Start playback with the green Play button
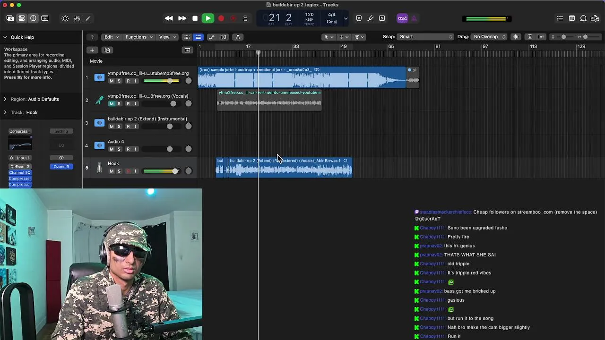This screenshot has height=340, width=605. tap(207, 18)
